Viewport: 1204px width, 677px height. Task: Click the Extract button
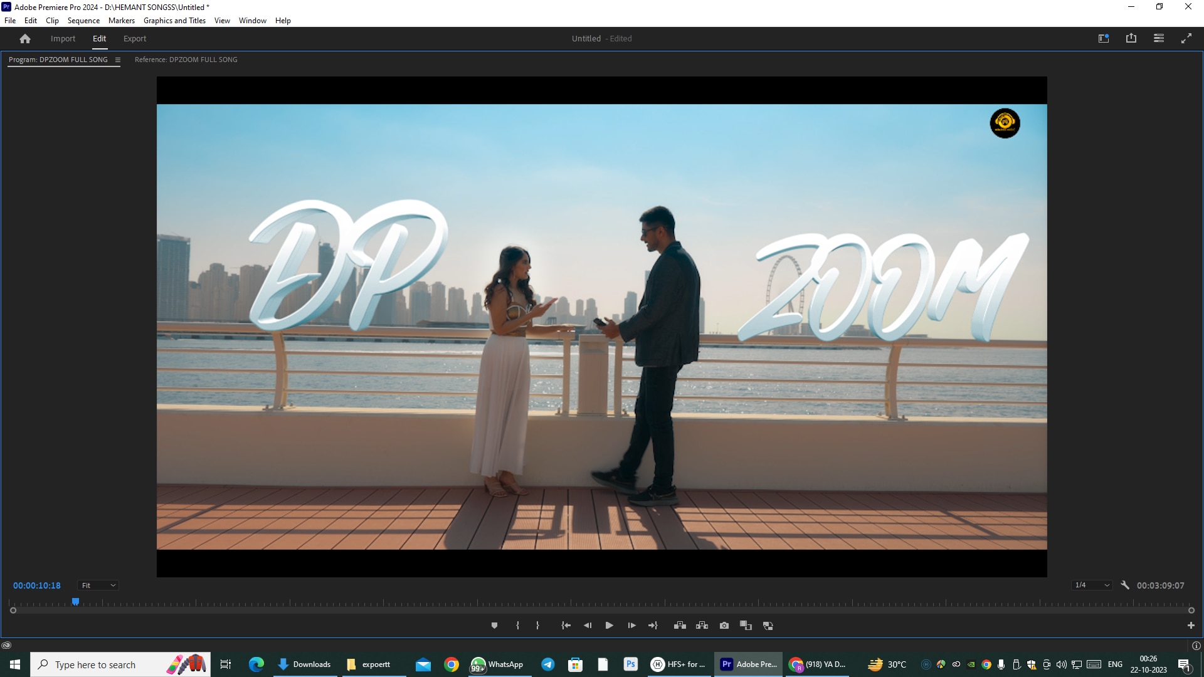(x=702, y=626)
